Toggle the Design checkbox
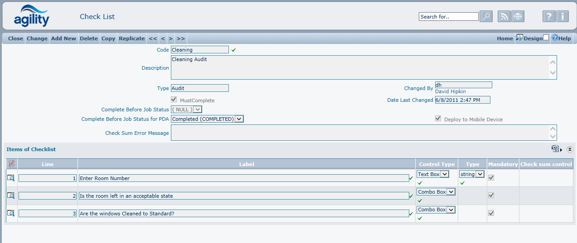This screenshot has width=577, height=243. [546, 38]
